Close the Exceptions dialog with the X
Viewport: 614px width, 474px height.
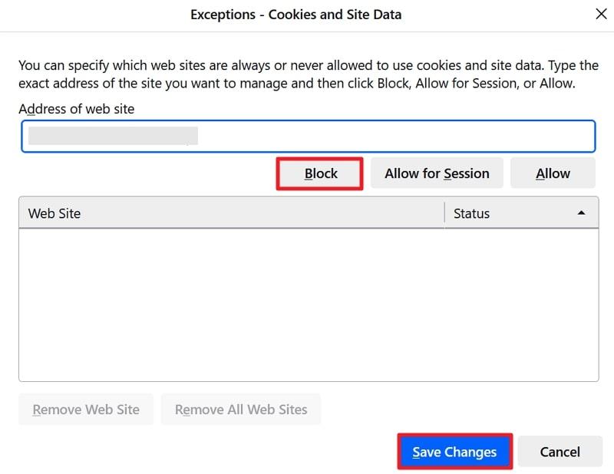pos(600,14)
